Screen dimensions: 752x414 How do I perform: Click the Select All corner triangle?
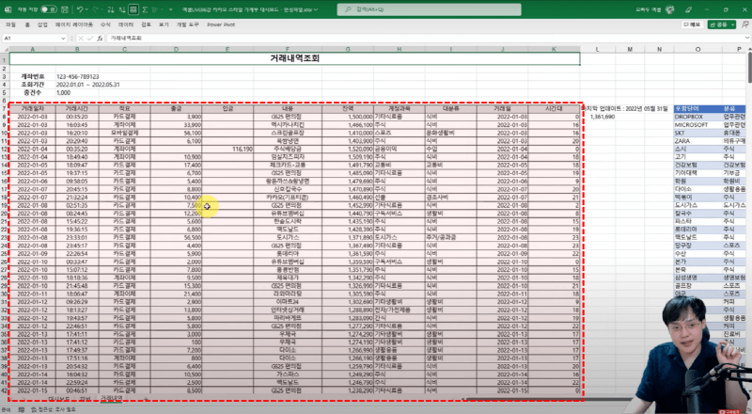pos(8,49)
